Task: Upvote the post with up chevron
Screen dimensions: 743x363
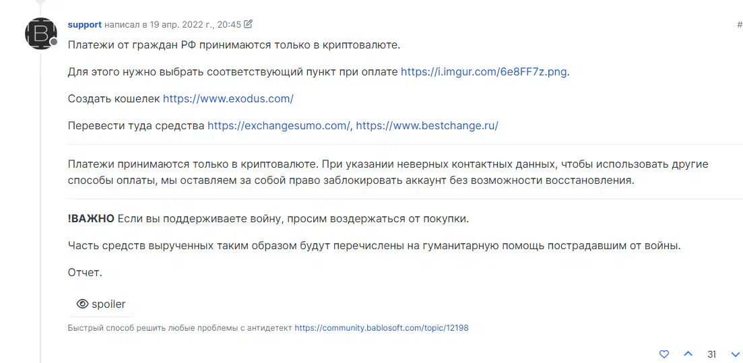Action: [x=688, y=354]
